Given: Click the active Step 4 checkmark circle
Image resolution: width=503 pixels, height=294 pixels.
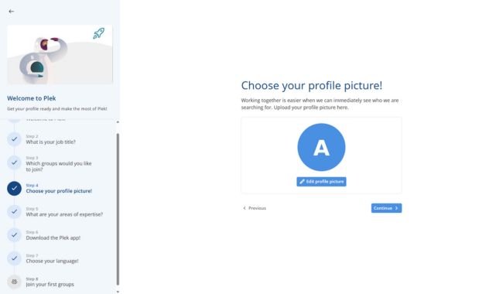Looking at the screenshot, I should click(x=14, y=188).
